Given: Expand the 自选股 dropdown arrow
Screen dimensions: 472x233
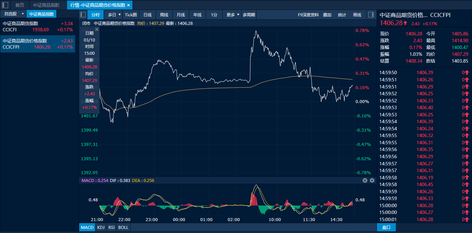Looking at the screenshot, I should [x=22, y=14].
